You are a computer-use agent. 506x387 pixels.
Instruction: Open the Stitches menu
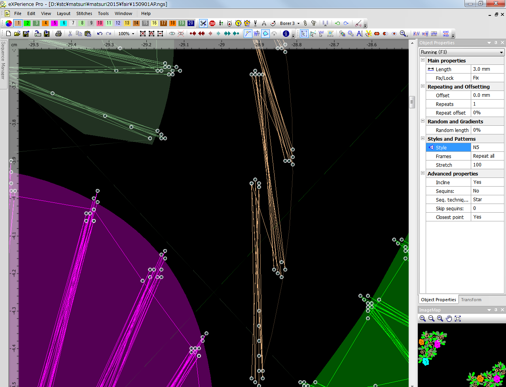click(x=84, y=13)
